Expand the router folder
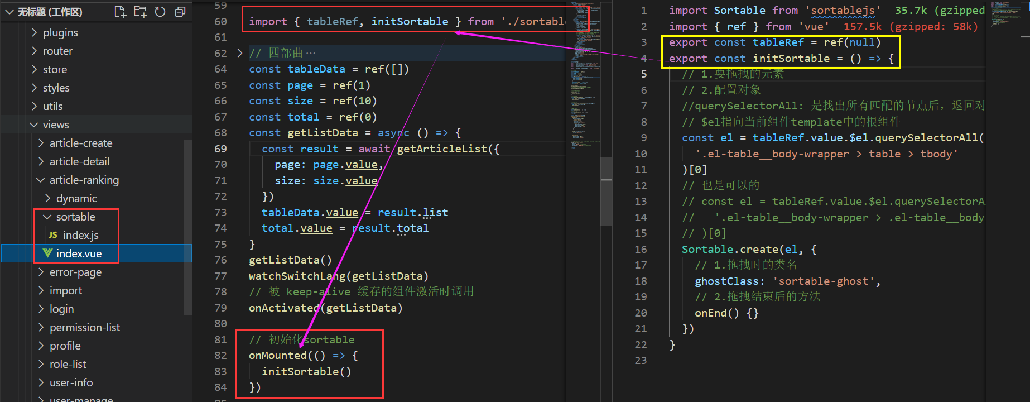The height and width of the screenshot is (402, 1030). 35,51
